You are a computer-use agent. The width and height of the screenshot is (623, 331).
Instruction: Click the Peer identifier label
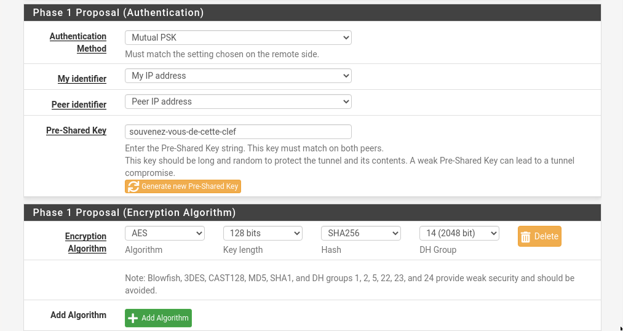[x=79, y=105]
